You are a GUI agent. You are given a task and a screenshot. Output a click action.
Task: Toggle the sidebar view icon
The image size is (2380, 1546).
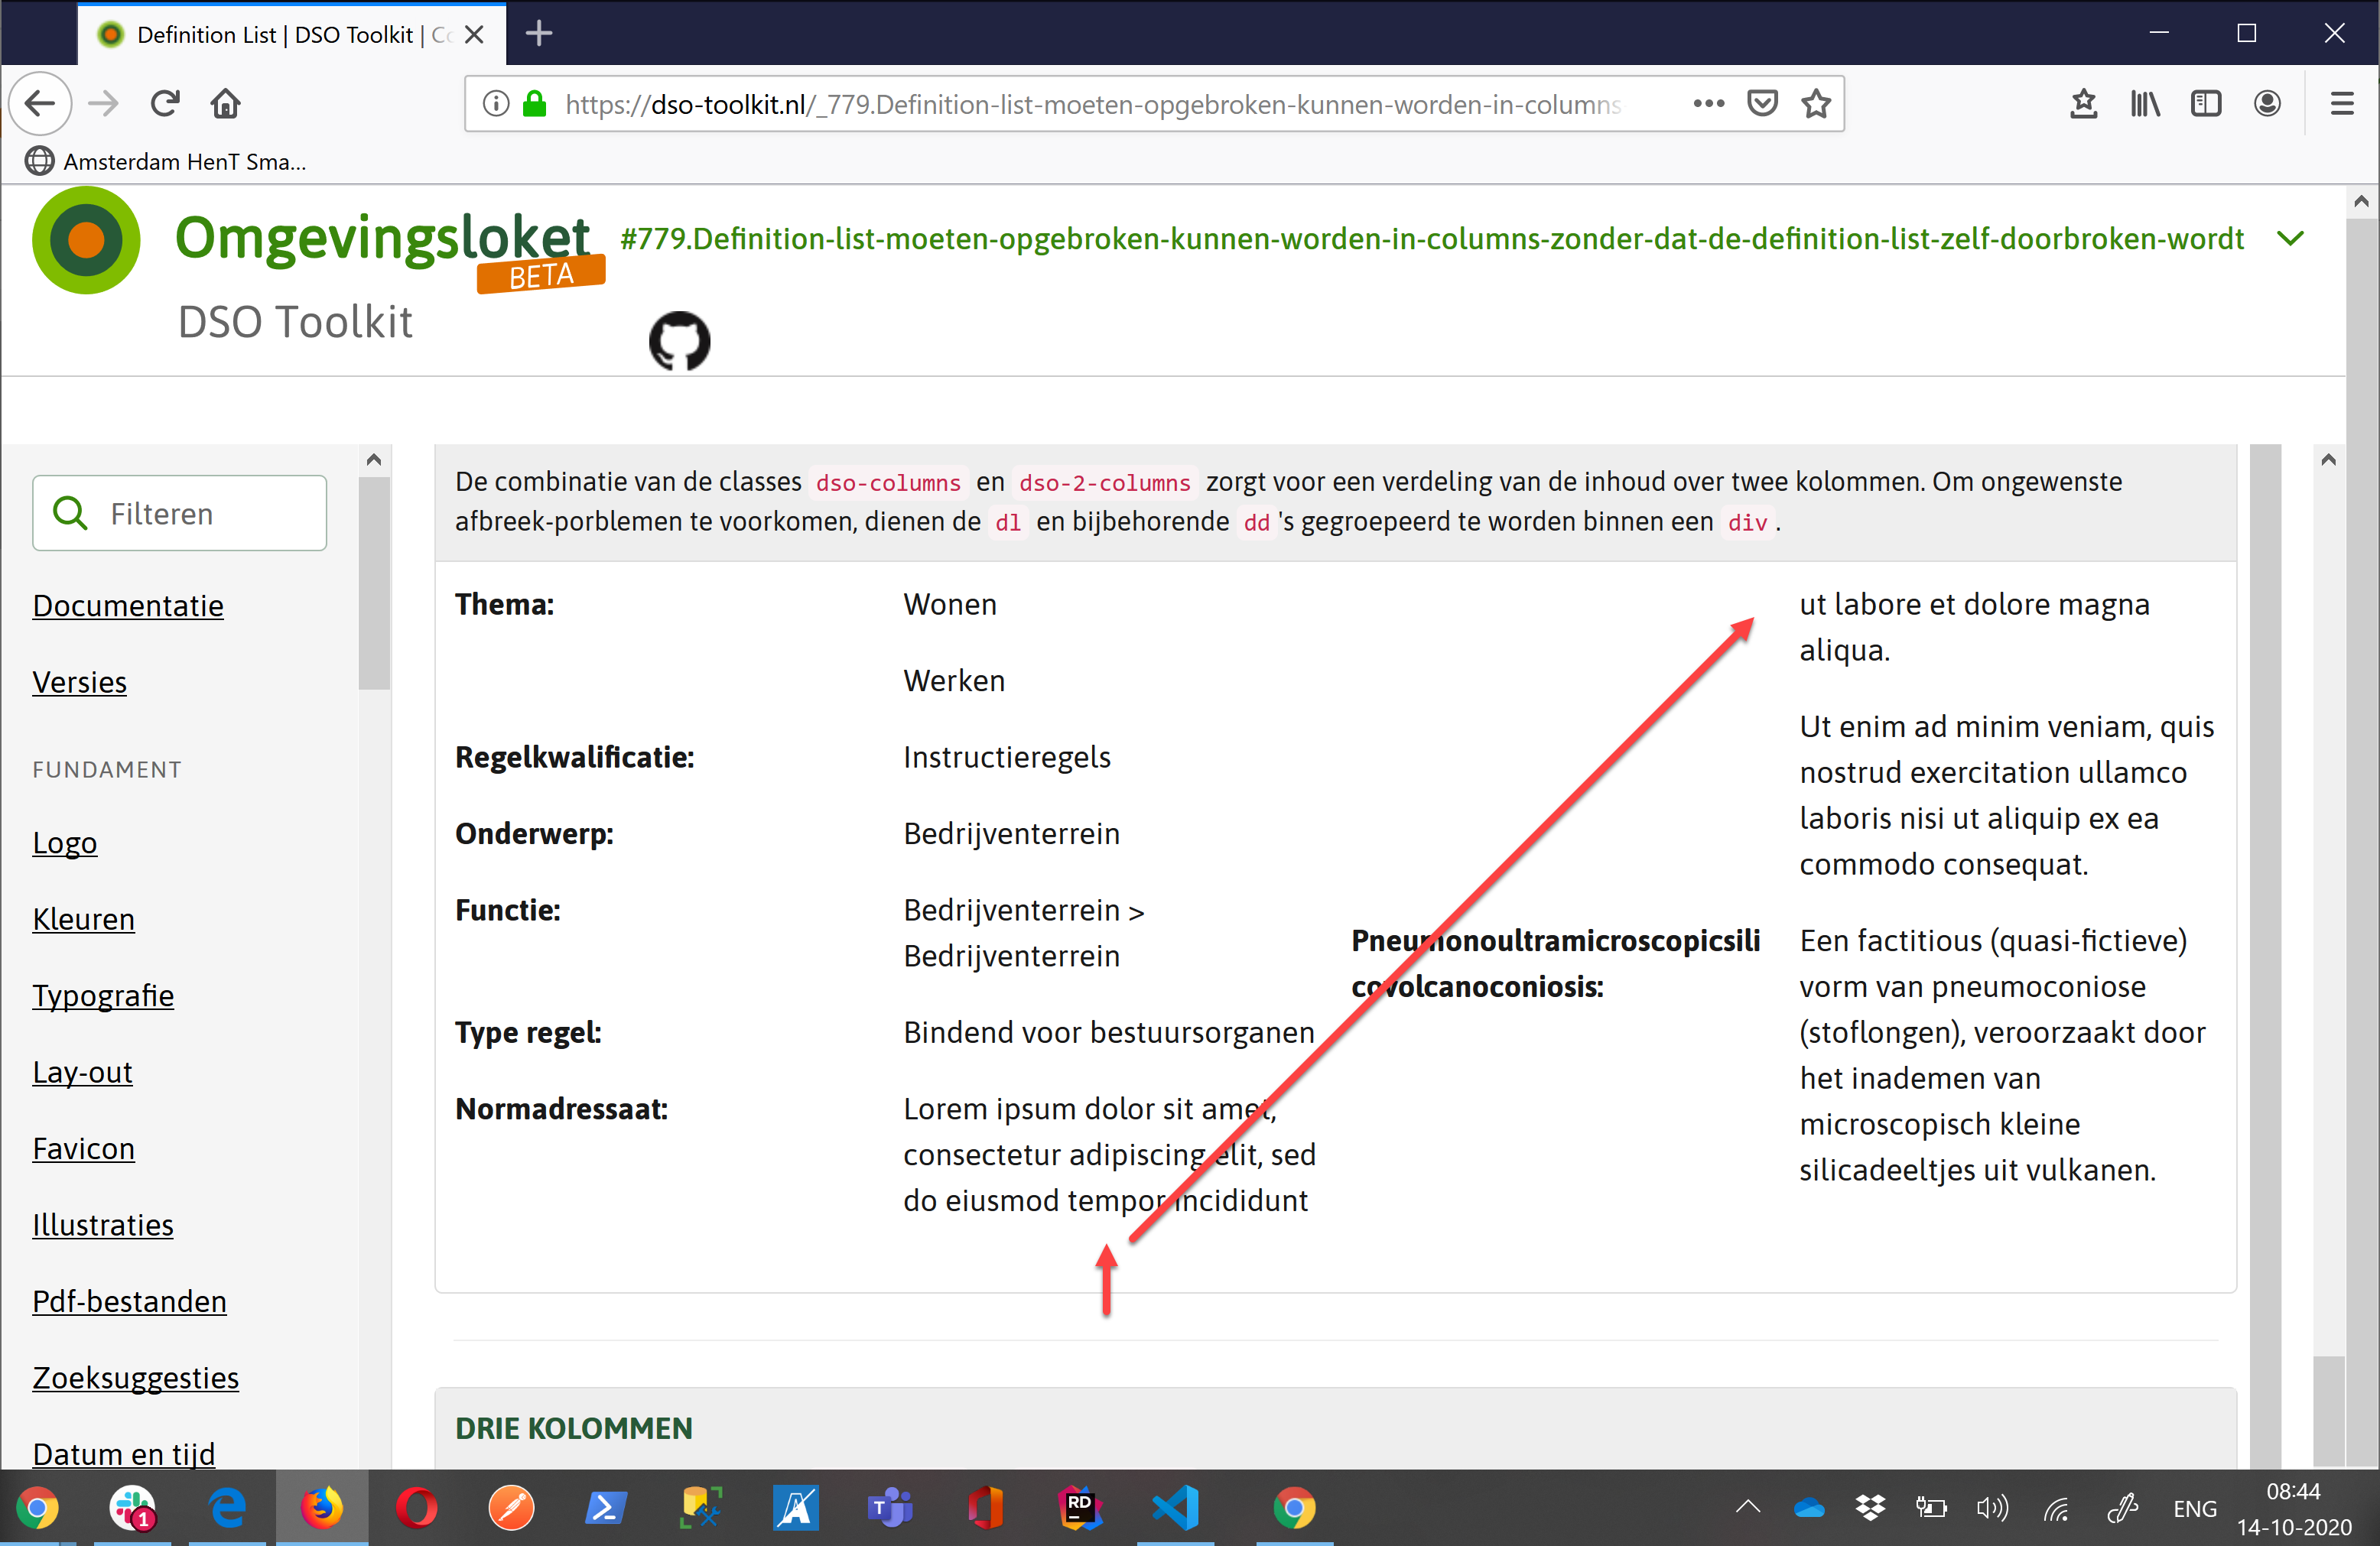(x=2206, y=103)
